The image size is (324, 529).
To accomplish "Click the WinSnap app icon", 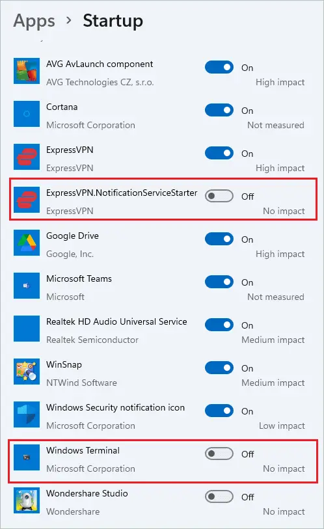I will click(x=27, y=372).
